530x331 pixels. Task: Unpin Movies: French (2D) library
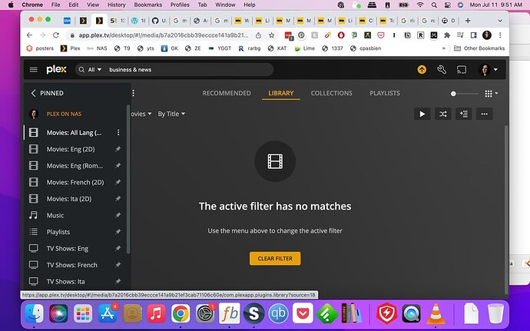(x=118, y=182)
